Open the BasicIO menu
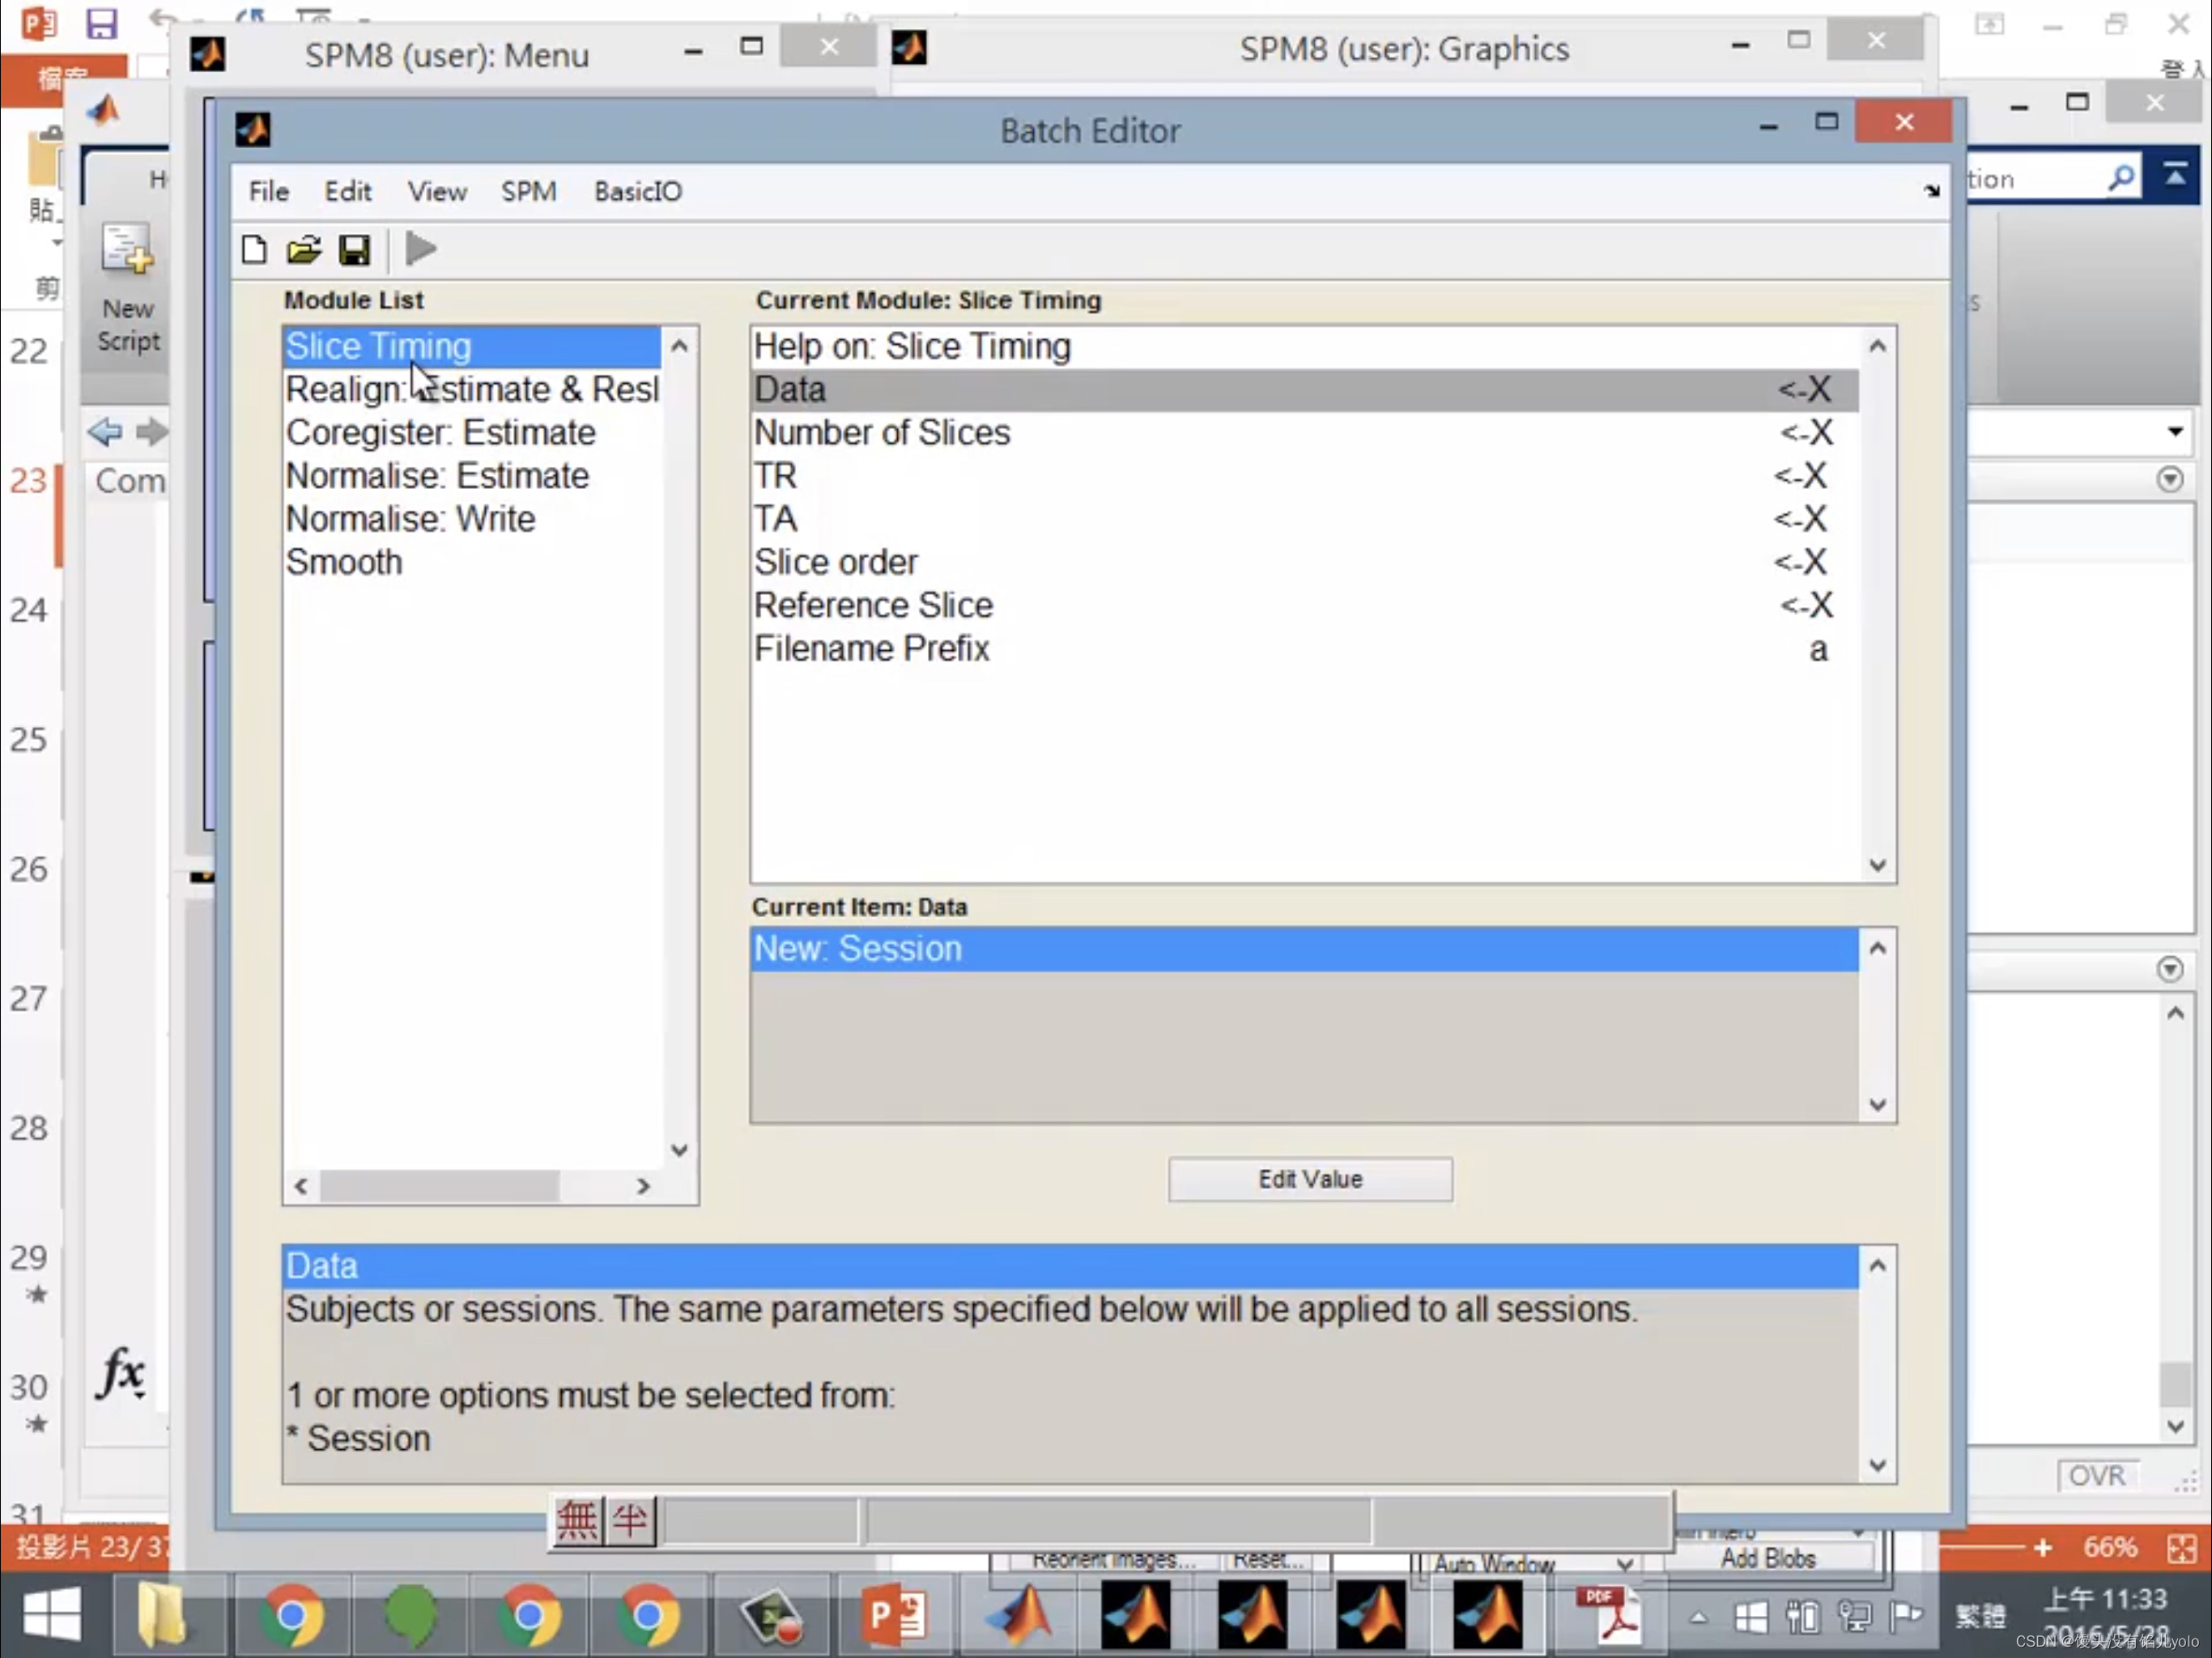Viewport: 2212px width, 1658px height. 638,191
